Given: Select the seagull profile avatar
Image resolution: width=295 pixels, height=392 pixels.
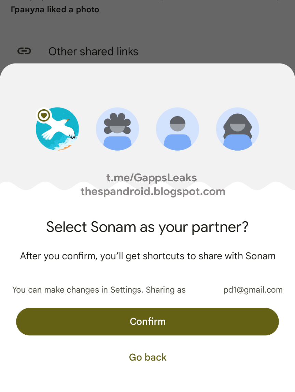Looking at the screenshot, I should (57, 129).
